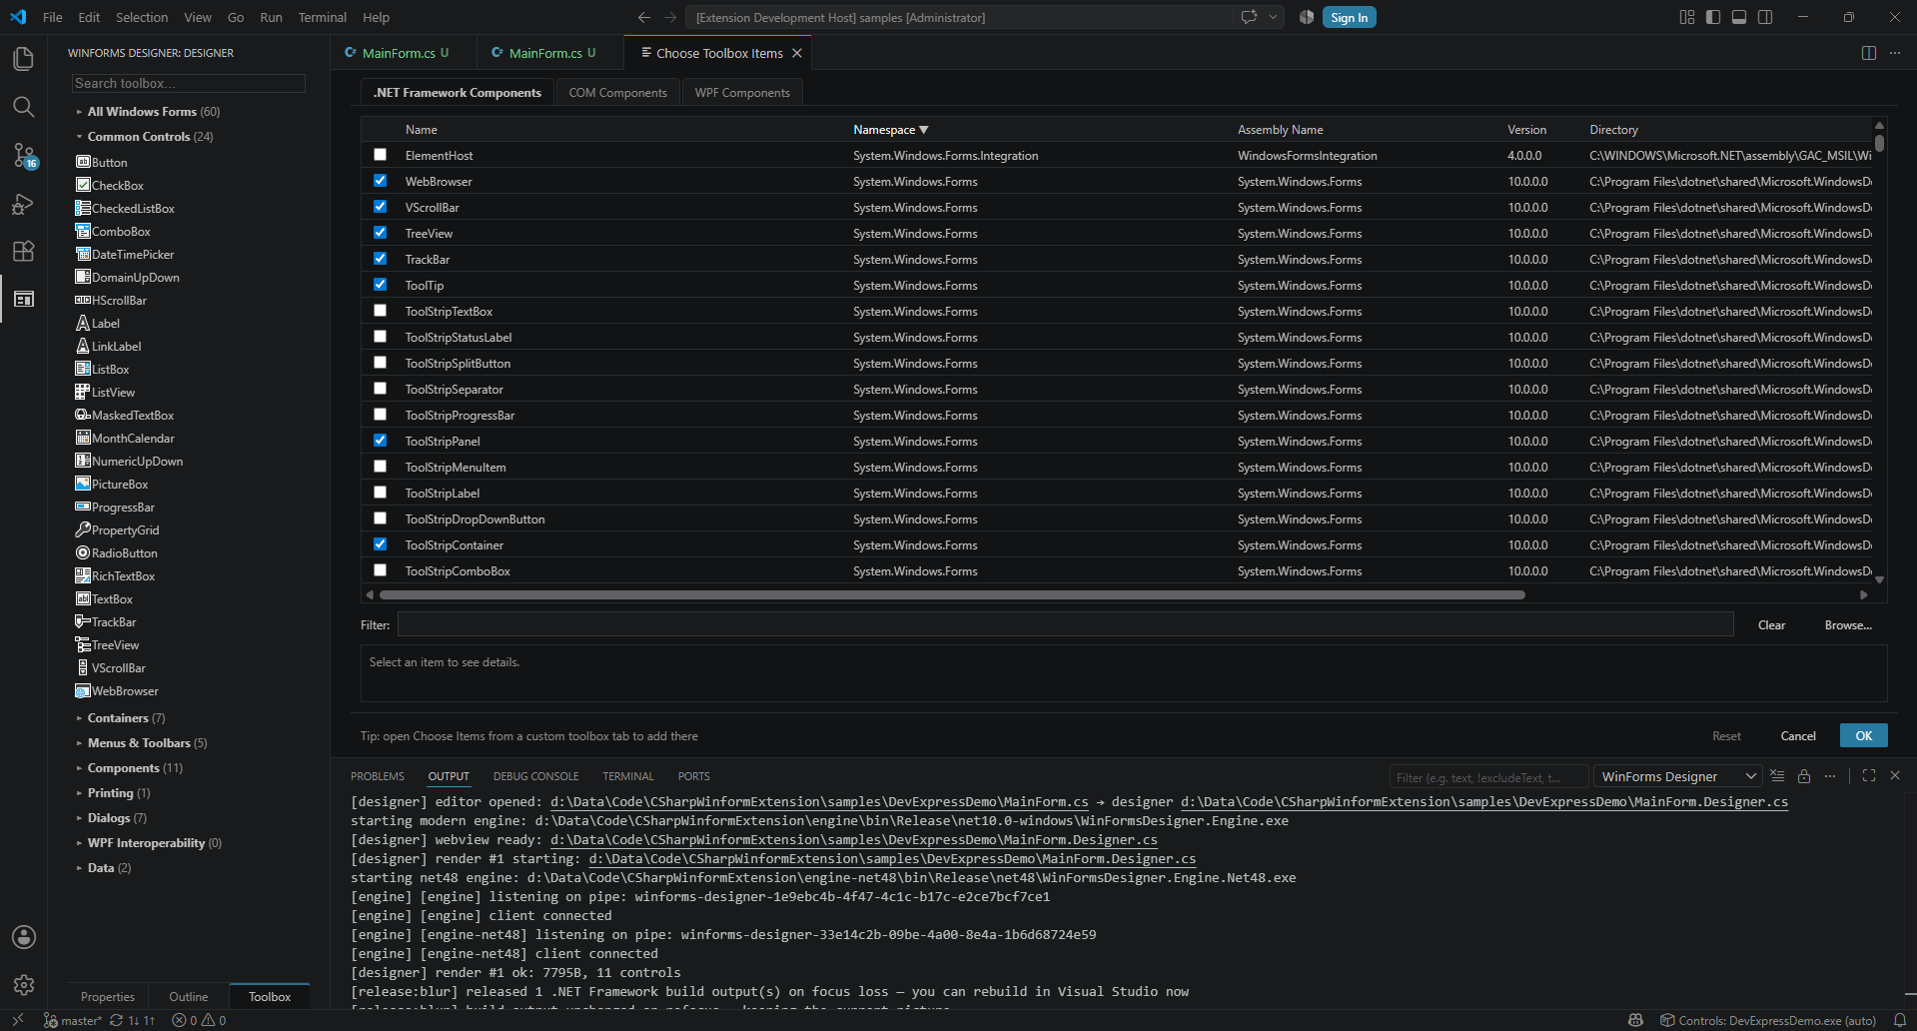1917x1031 pixels.
Task: Expand the Components toolbox group
Action: click(129, 768)
